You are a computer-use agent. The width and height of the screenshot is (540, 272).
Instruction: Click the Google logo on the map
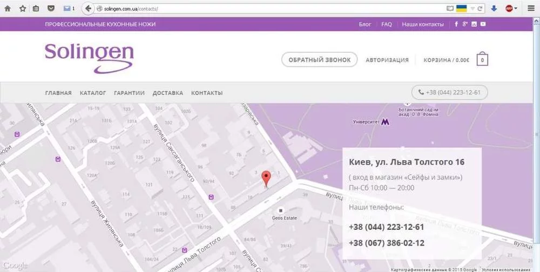click(x=15, y=266)
